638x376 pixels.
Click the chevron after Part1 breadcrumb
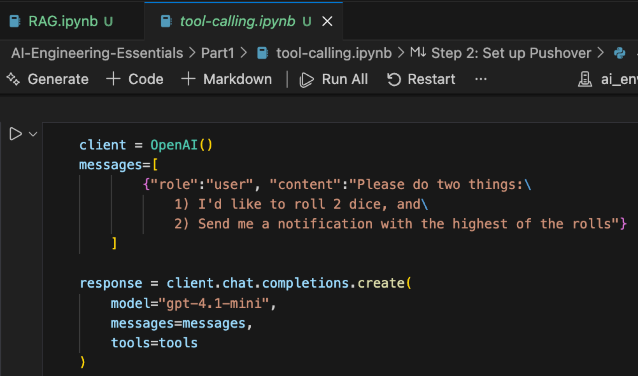coord(244,53)
